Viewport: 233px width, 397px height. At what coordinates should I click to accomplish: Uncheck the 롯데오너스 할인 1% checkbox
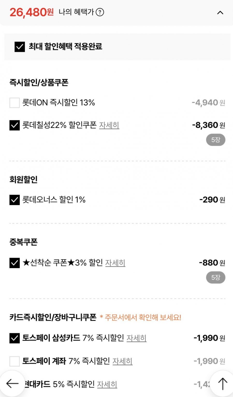pos(14,200)
